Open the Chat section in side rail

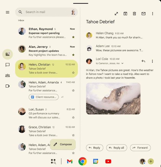point(8,65)
